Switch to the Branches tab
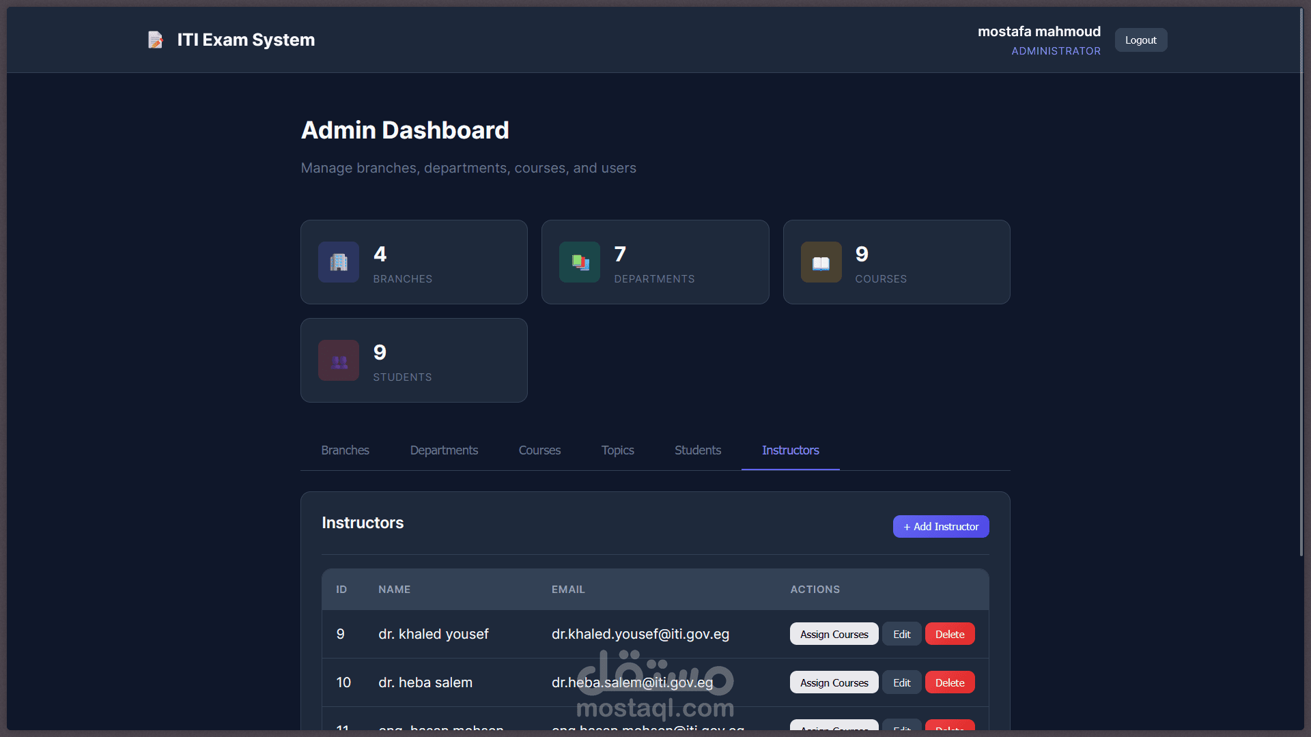 pos(345,450)
